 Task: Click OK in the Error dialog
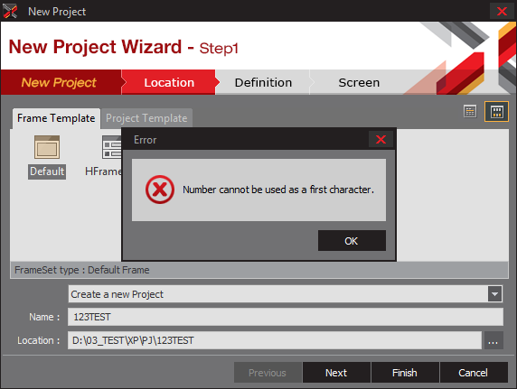click(x=352, y=241)
